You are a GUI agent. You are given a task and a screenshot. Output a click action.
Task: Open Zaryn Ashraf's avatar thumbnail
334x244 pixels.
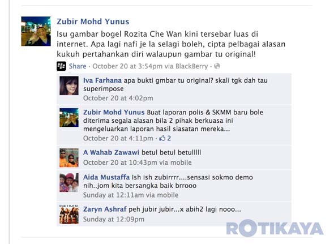[x=69, y=215]
